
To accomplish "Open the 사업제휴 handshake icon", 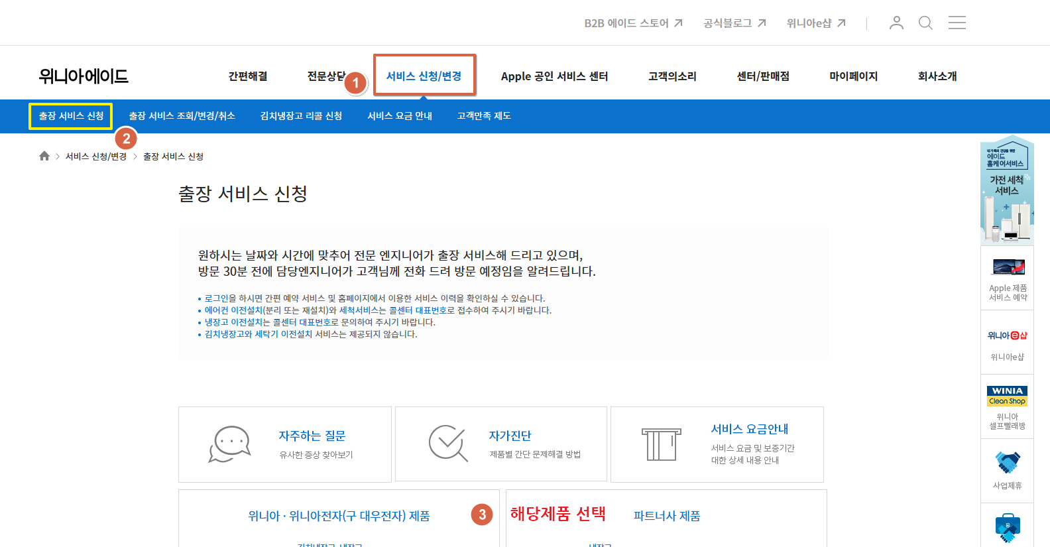I will 1007,462.
